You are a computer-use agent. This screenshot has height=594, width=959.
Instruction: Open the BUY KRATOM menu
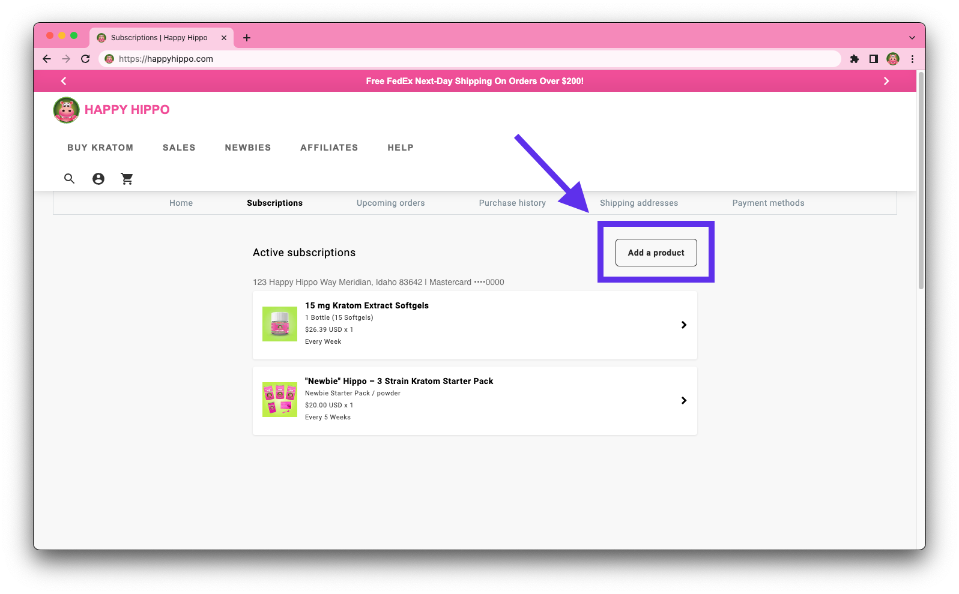[100, 148]
